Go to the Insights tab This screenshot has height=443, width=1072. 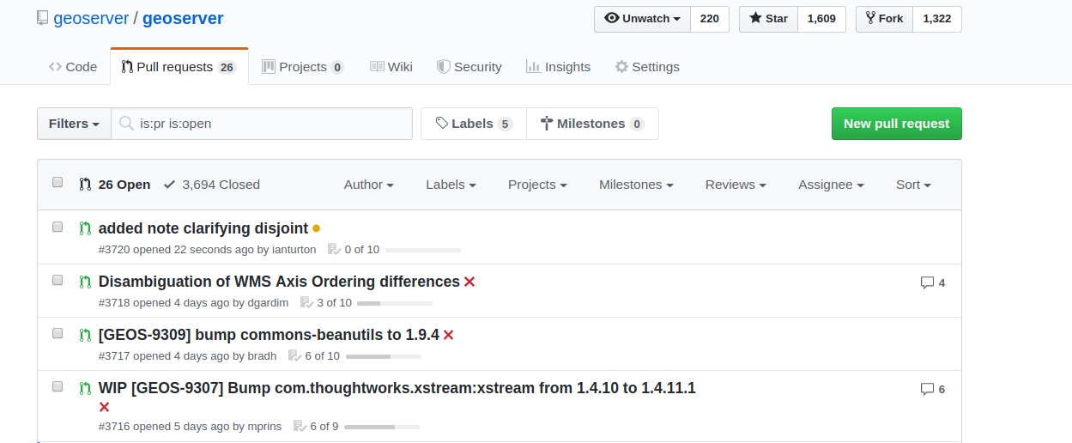(558, 67)
